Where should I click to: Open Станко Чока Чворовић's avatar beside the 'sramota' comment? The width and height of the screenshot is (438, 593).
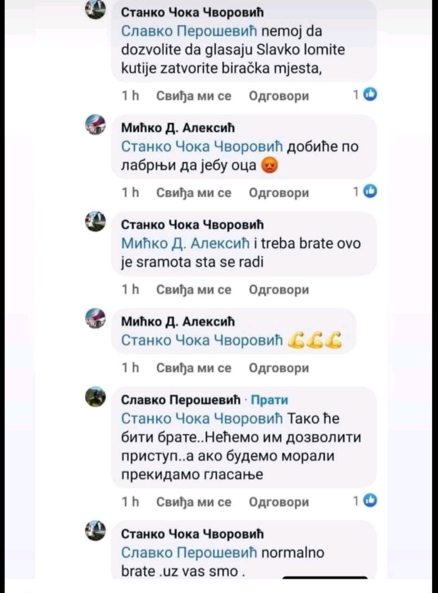click(95, 221)
